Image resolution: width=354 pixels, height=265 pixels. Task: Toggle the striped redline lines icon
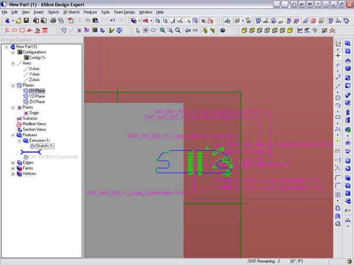coord(45,30)
